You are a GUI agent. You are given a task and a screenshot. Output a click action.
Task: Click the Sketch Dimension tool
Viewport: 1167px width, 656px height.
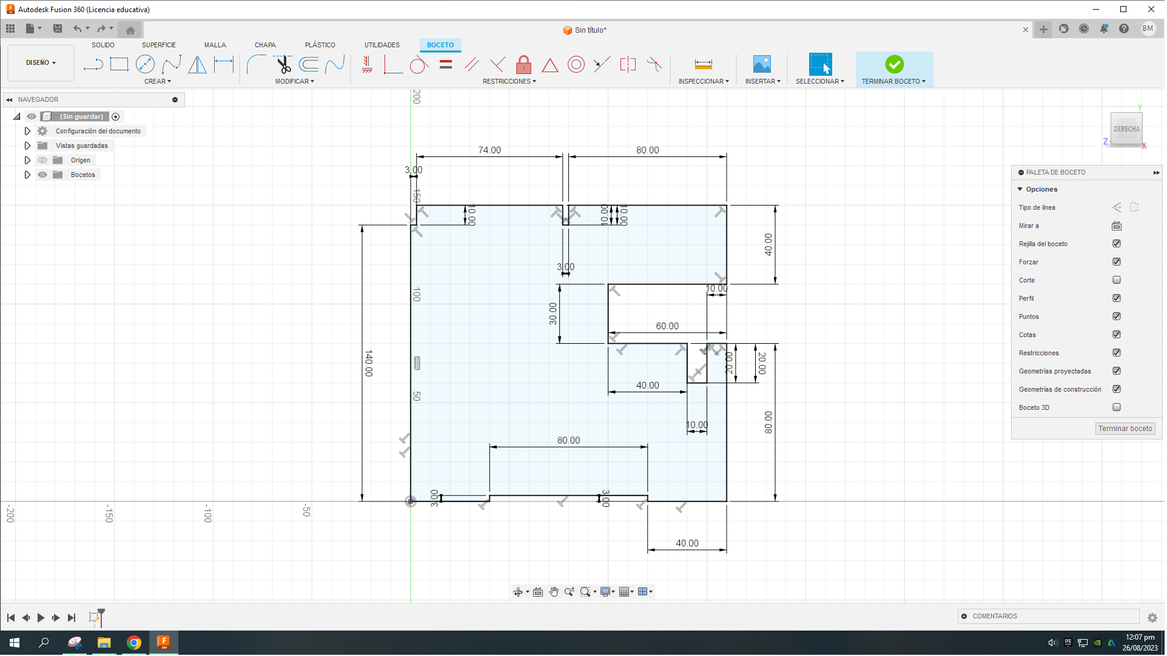[x=224, y=64]
